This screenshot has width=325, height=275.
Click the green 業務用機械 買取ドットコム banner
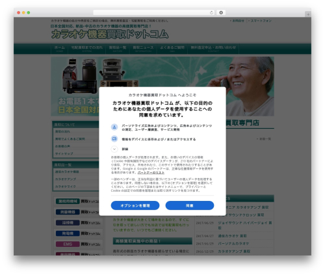click(x=77, y=202)
